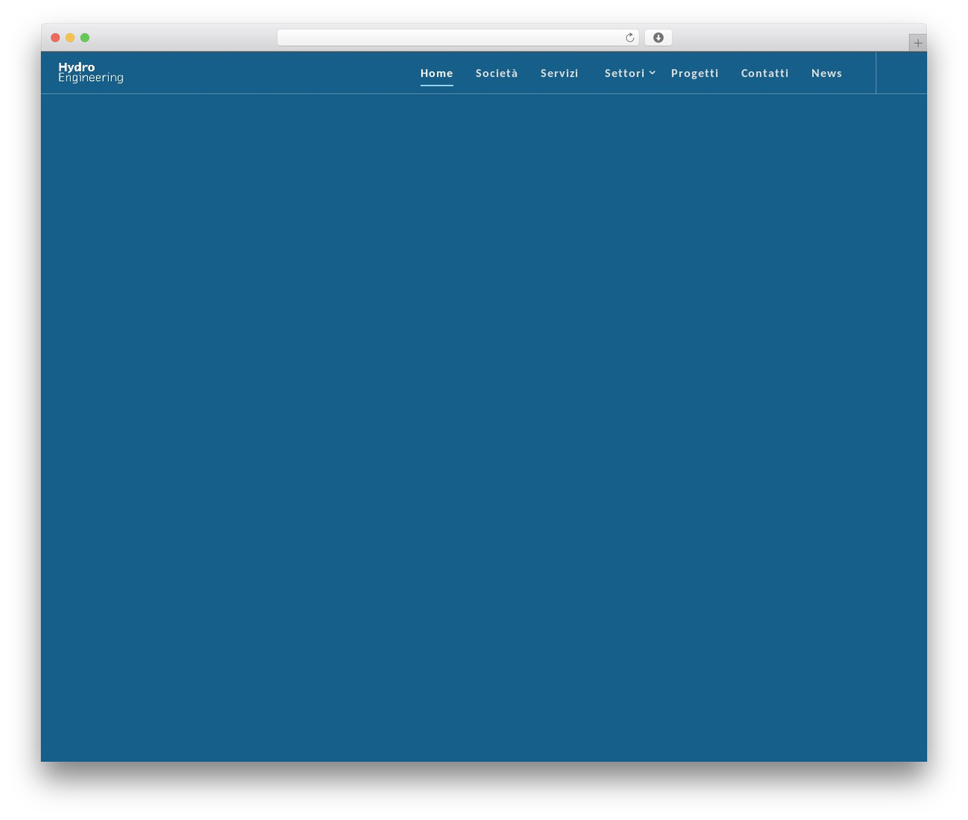Navigate to the Servizi page

[560, 73]
